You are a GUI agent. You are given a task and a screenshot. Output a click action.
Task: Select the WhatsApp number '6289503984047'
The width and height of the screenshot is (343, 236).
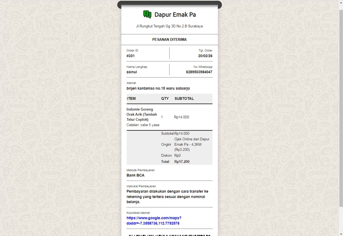point(199,72)
